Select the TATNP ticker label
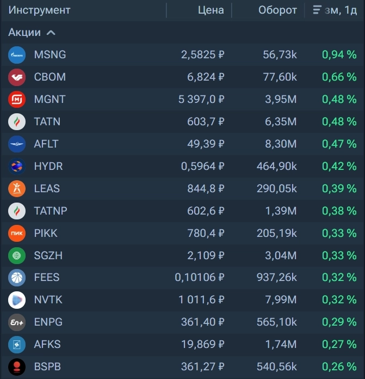Viewport: 365px width, 379px height. [x=51, y=211]
